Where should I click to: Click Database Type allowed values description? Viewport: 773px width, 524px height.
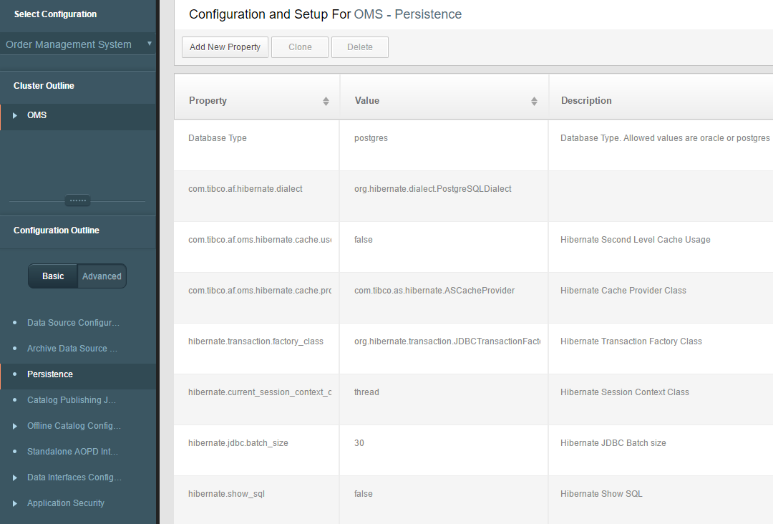pos(665,138)
